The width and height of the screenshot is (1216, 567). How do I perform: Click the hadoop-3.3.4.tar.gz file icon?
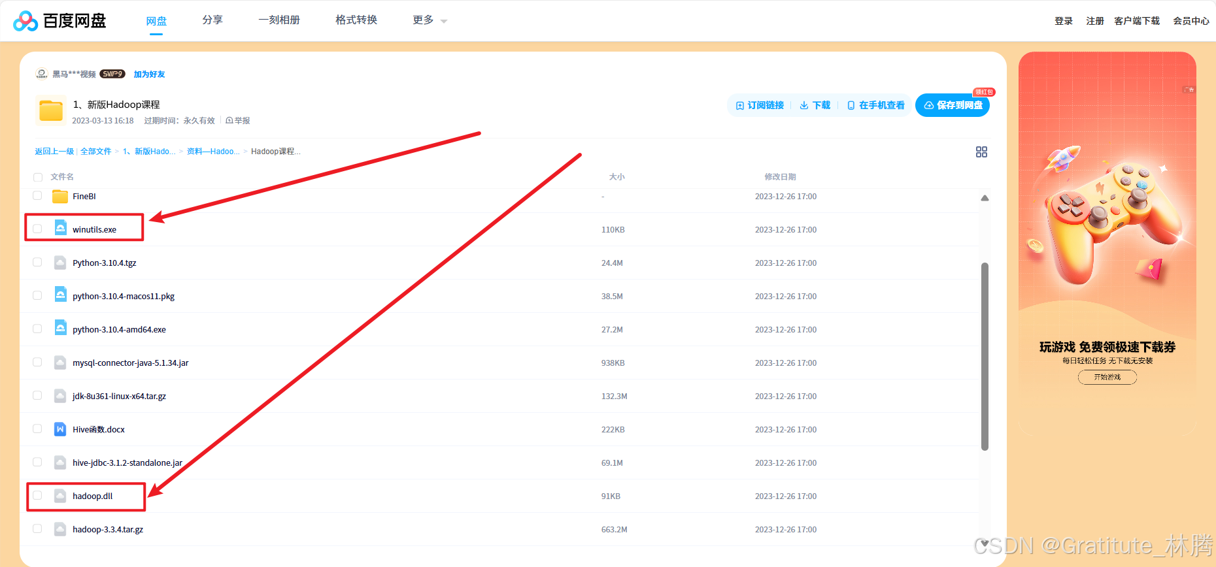click(60, 529)
